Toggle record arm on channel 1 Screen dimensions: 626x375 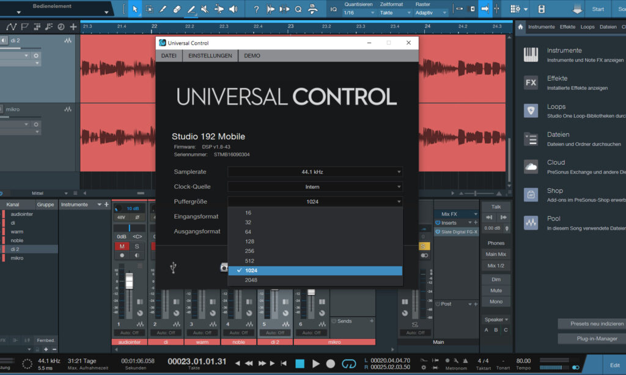(122, 255)
